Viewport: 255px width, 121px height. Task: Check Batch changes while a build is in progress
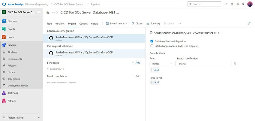click(152, 46)
